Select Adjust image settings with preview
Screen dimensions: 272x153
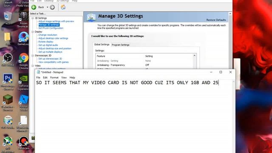(56, 21)
